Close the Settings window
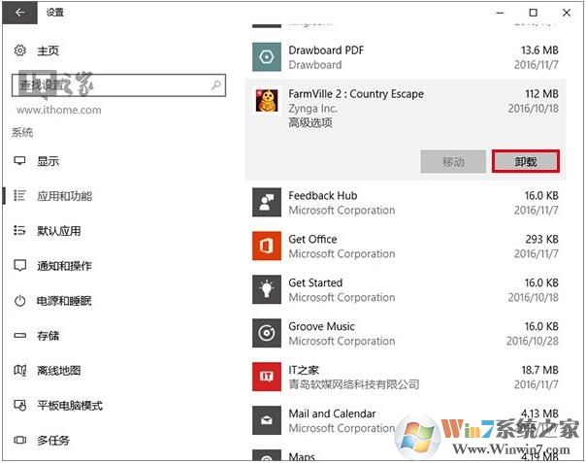The image size is (586, 463). (567, 13)
